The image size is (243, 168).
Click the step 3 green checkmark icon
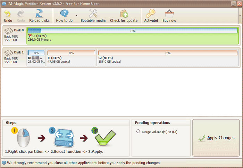click(x=105, y=138)
